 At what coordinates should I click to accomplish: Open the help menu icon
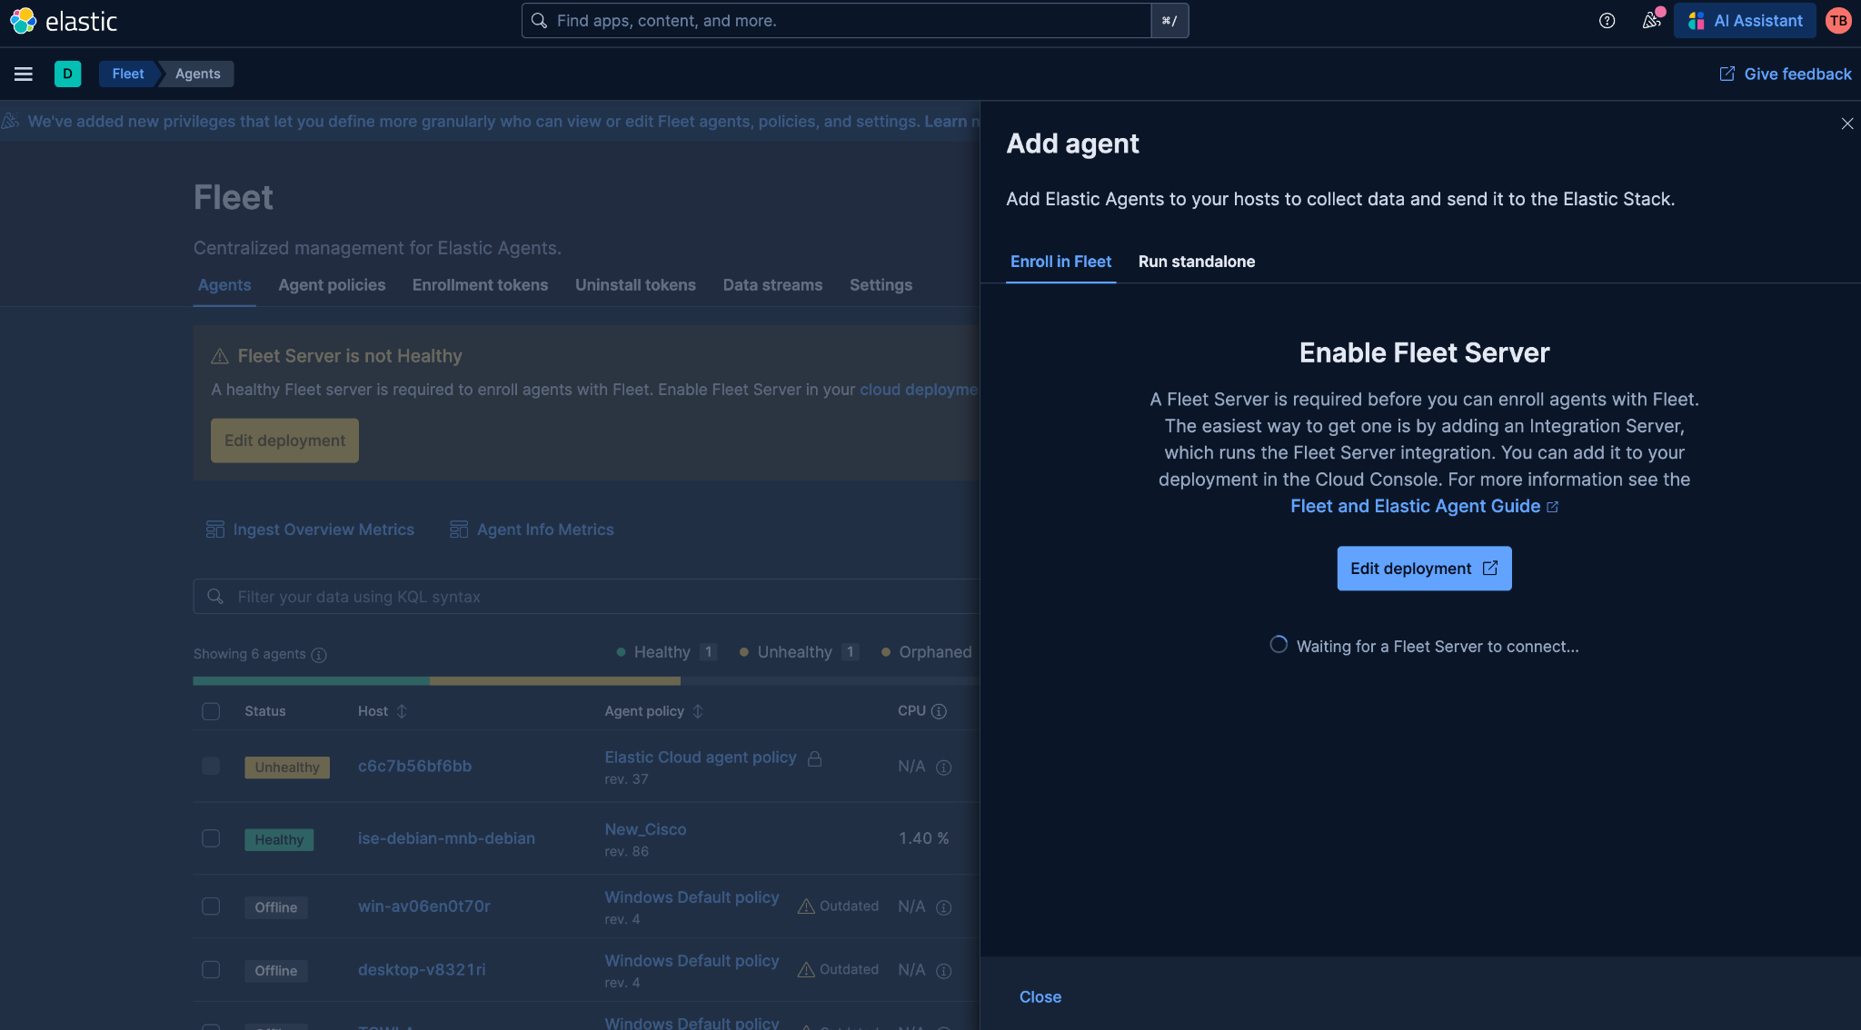tap(1607, 21)
